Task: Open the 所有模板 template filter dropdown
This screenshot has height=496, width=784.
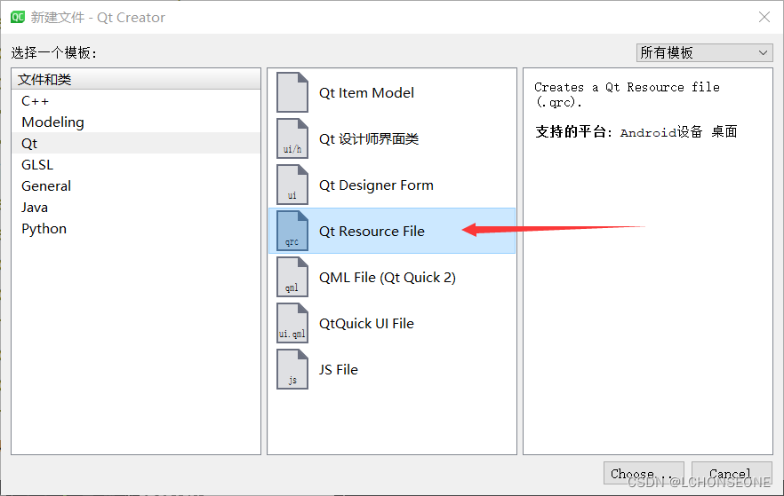Action: [705, 52]
